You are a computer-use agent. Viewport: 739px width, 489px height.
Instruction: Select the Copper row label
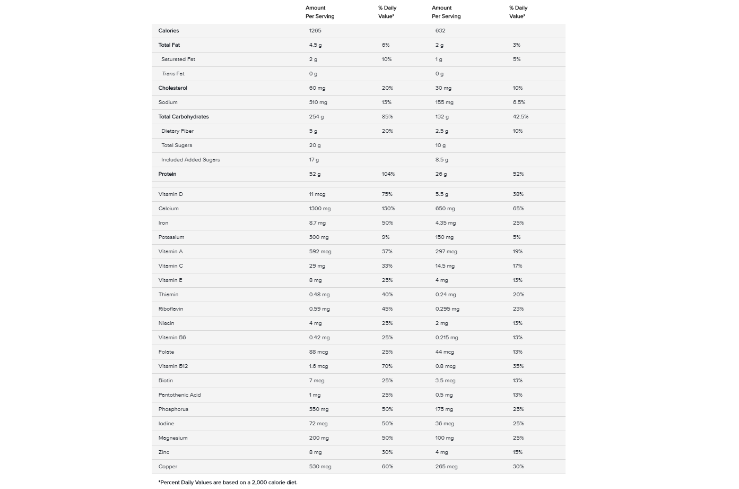tap(168, 467)
